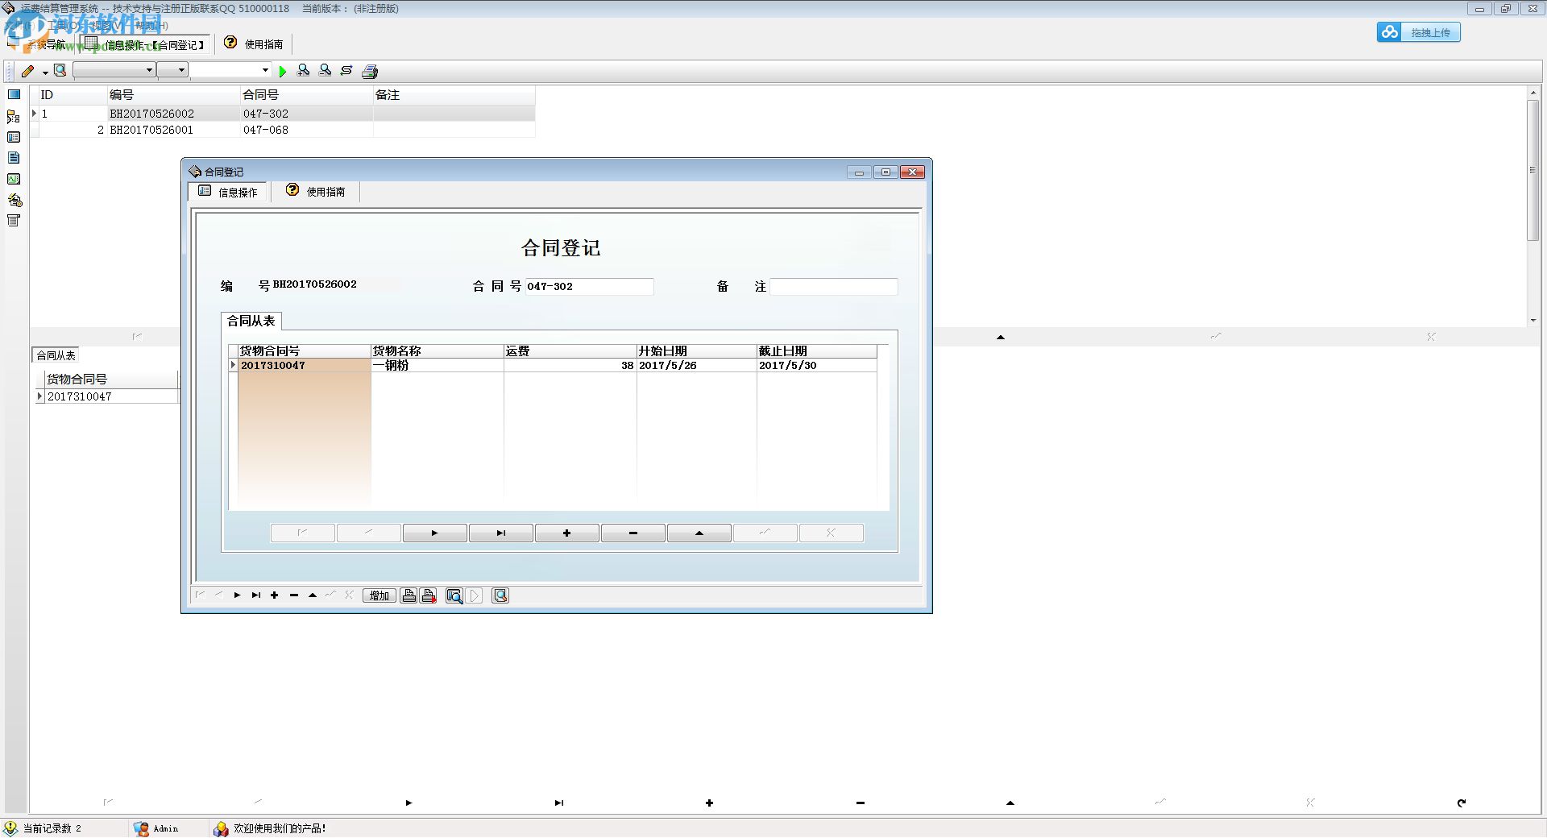This screenshot has width=1547, height=838.
Task: Open the 使用指南 tab in main window
Action: [253, 44]
